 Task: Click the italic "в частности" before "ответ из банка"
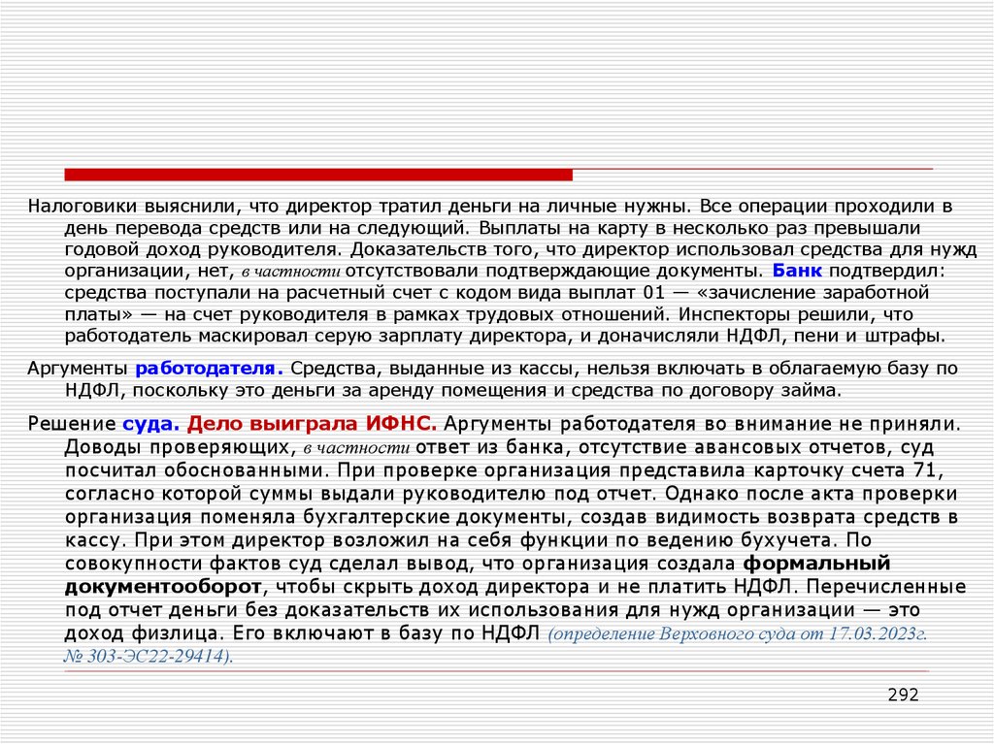[x=356, y=448]
